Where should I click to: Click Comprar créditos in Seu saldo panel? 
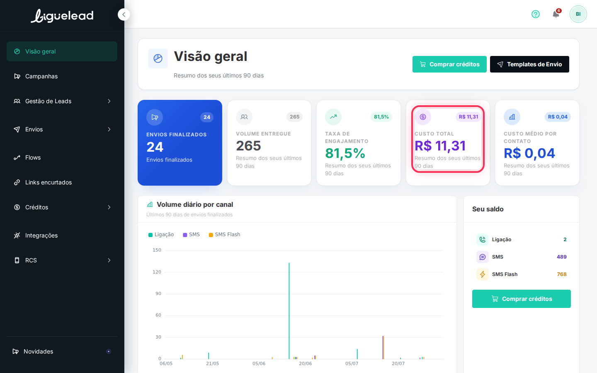(x=522, y=299)
